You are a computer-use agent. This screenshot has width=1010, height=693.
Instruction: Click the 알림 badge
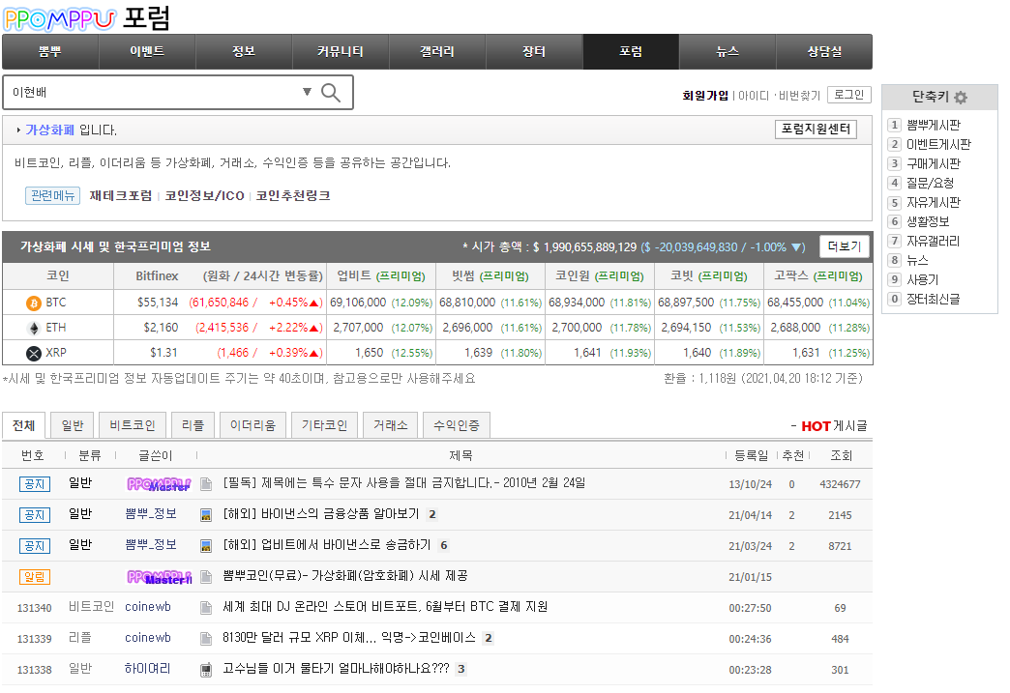pos(34,577)
